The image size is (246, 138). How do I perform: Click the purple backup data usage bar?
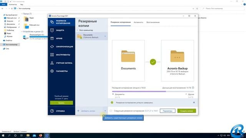tap(139, 91)
